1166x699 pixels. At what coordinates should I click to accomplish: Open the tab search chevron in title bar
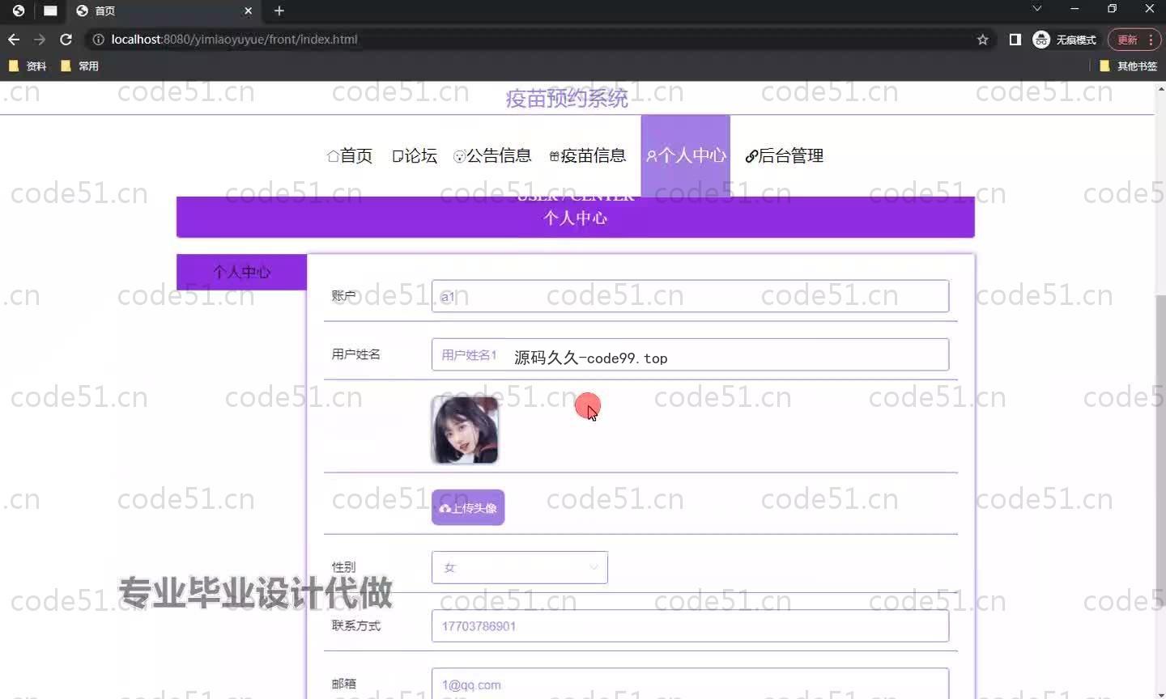[1036, 8]
